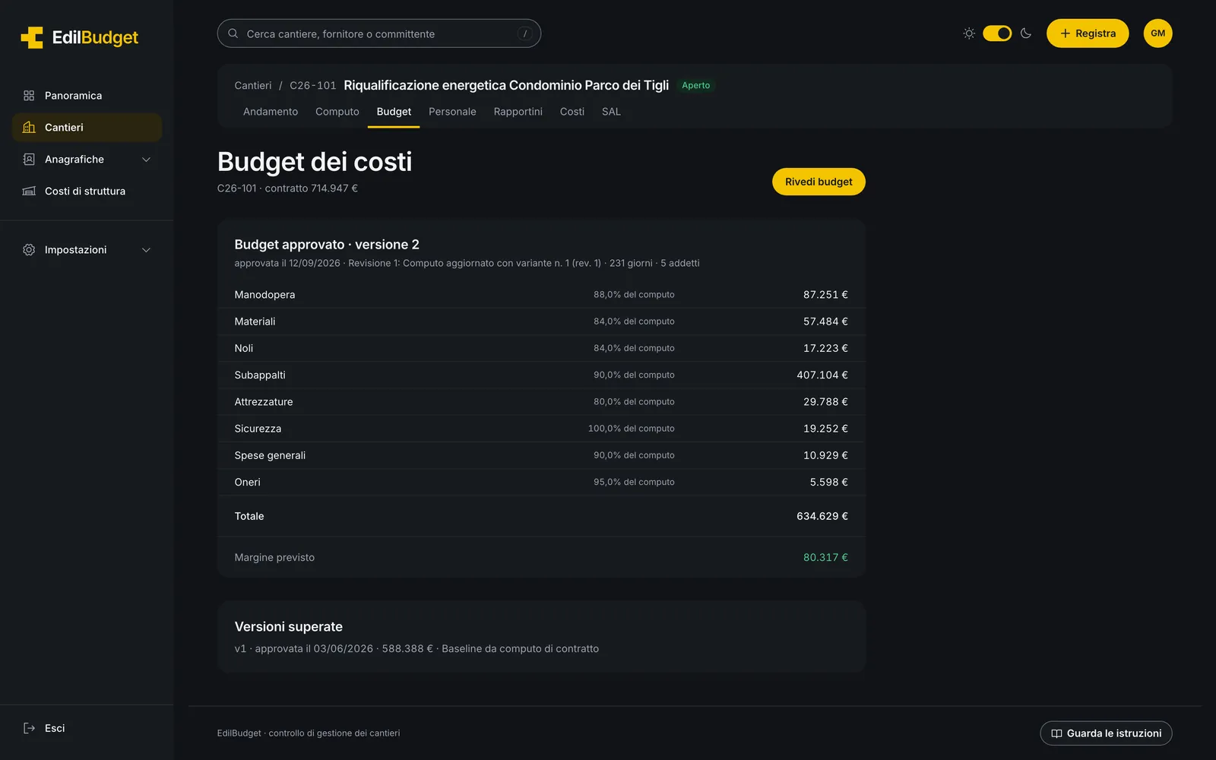The width and height of the screenshot is (1216, 760).
Task: Click the Aperto status badge
Action: [x=695, y=86]
